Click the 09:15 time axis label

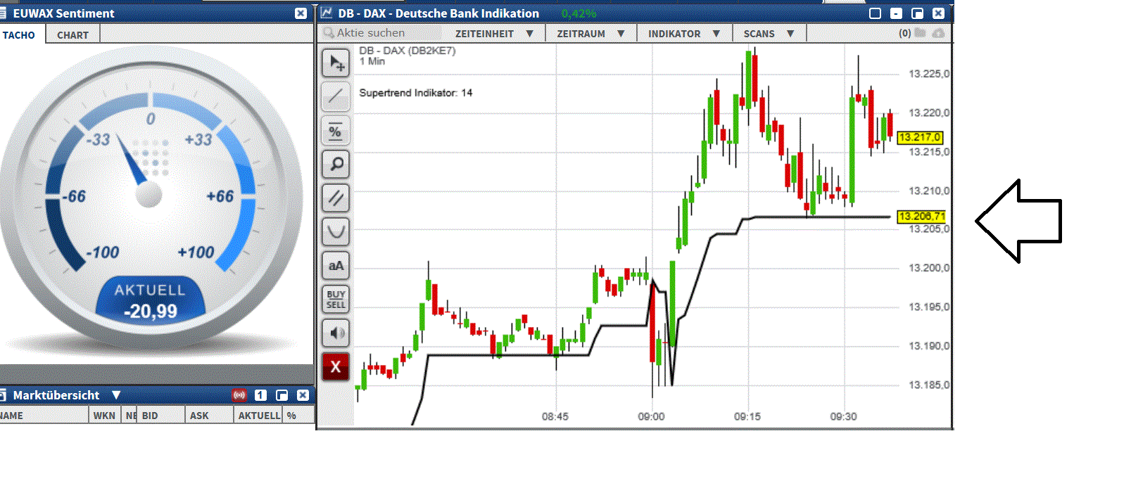click(x=747, y=416)
